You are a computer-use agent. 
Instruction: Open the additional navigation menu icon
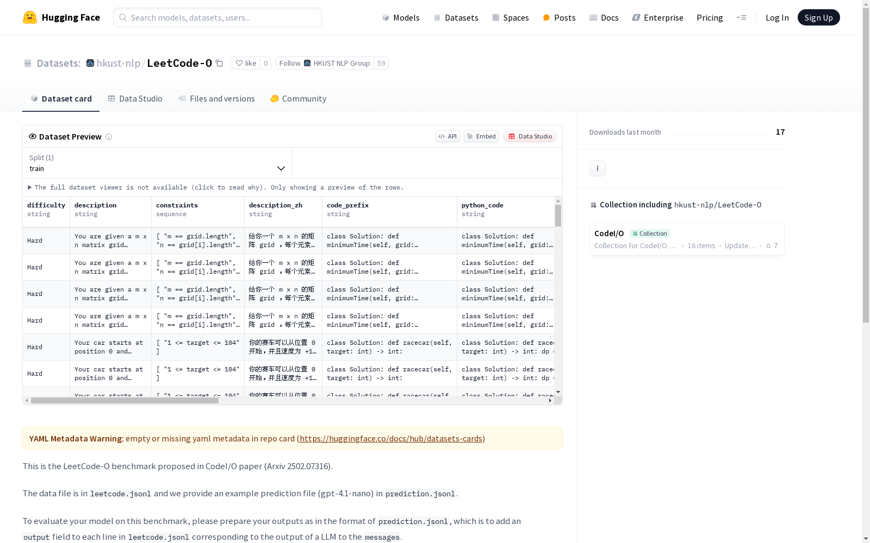pos(741,17)
